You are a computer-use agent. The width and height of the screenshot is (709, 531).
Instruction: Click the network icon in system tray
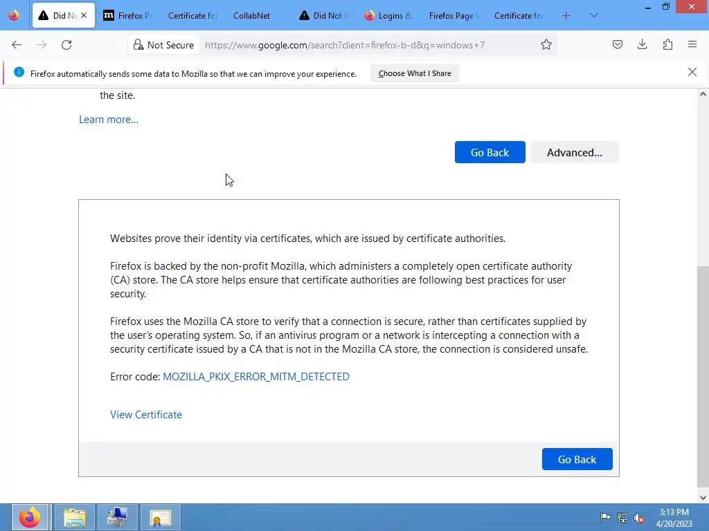point(622,517)
